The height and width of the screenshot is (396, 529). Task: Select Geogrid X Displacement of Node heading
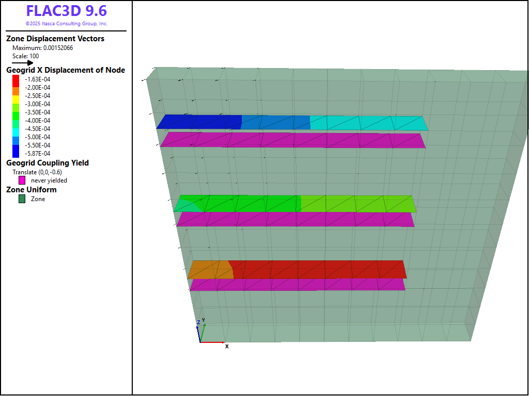click(66, 70)
